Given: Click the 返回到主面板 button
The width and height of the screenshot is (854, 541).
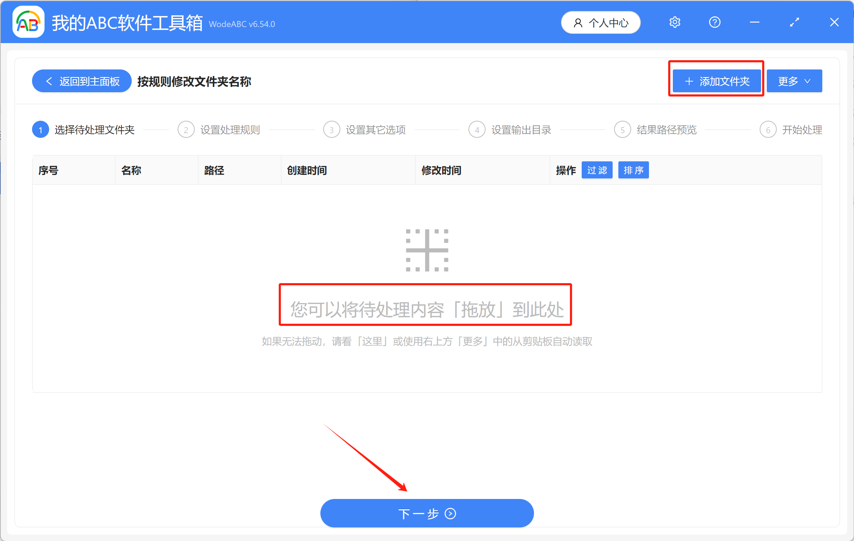Looking at the screenshot, I should 82,81.
